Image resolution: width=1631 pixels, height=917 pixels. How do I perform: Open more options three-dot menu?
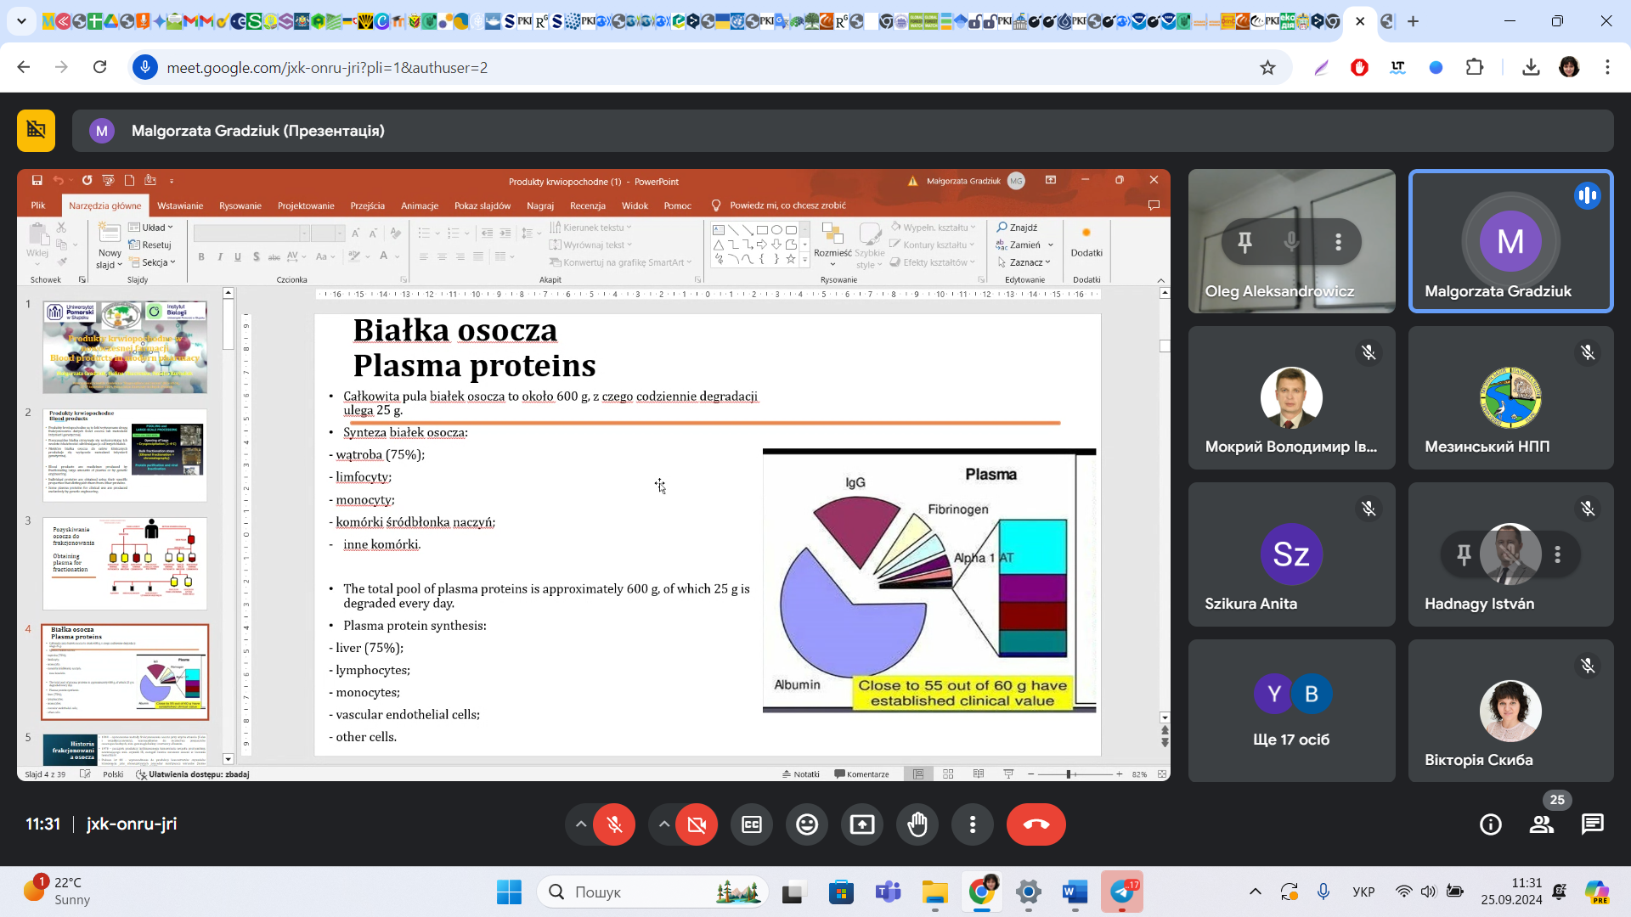tap(973, 824)
